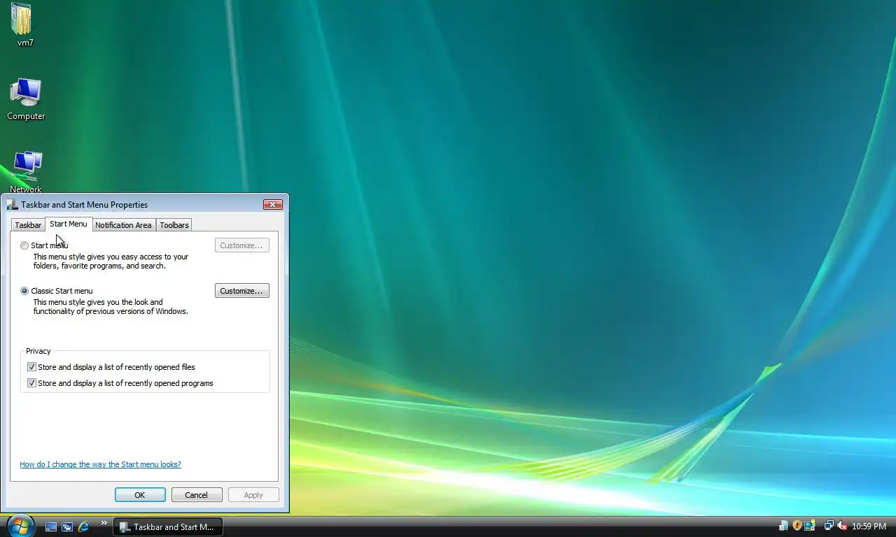This screenshot has height=537, width=896.
Task: Click the first tray icon beside the shield
Action: pyautogui.click(x=783, y=526)
